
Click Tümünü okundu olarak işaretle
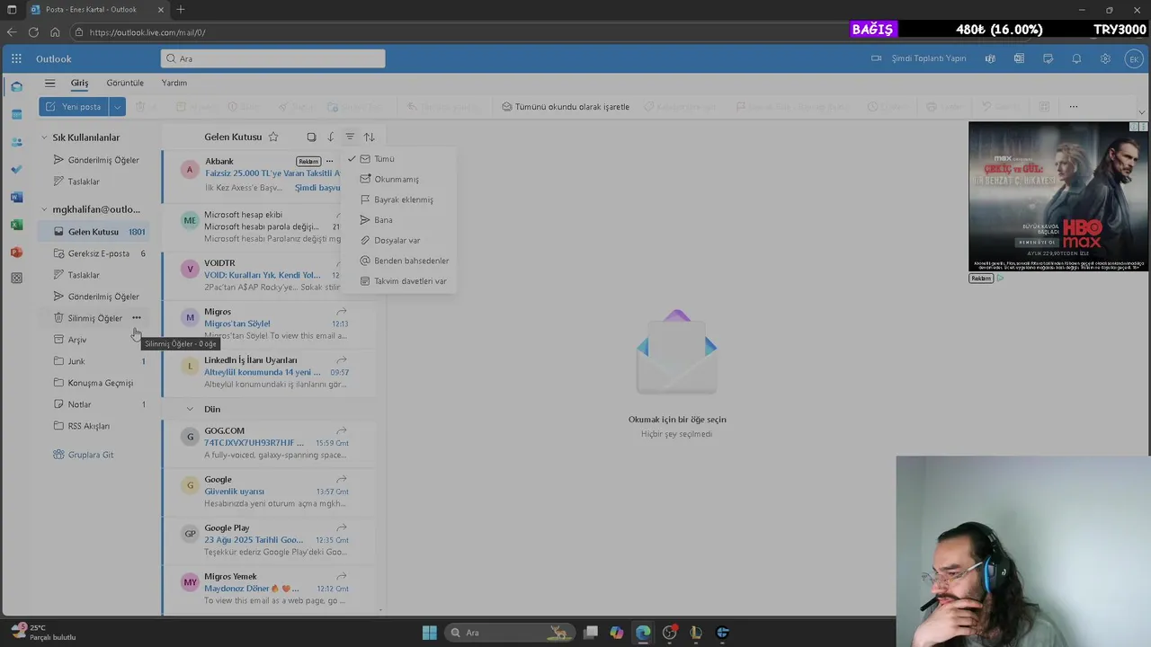[566, 106]
